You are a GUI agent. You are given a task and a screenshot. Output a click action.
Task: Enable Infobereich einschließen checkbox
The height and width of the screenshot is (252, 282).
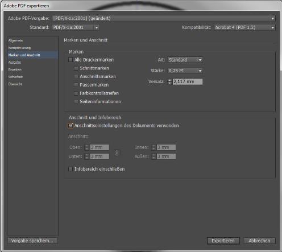(70, 169)
